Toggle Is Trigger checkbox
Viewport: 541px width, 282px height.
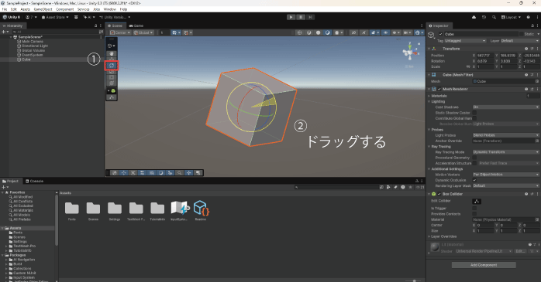[474, 209]
